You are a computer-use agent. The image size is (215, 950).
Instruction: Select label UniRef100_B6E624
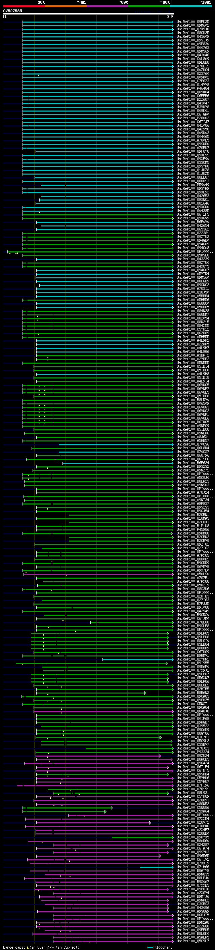193,463
